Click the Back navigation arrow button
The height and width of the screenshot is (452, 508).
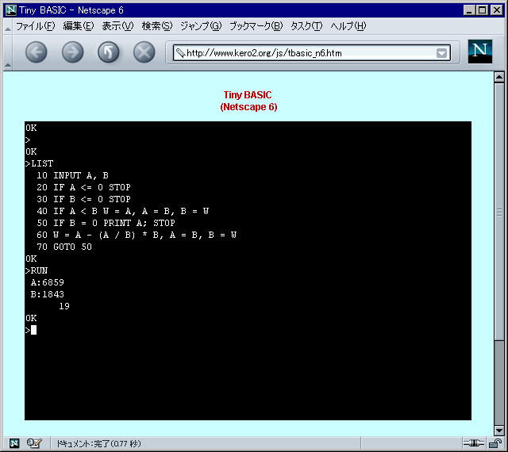coord(37,52)
